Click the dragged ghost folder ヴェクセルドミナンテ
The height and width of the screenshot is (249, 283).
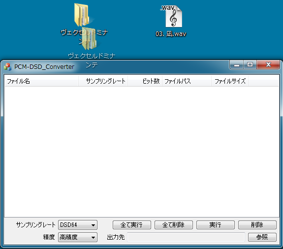89,38
